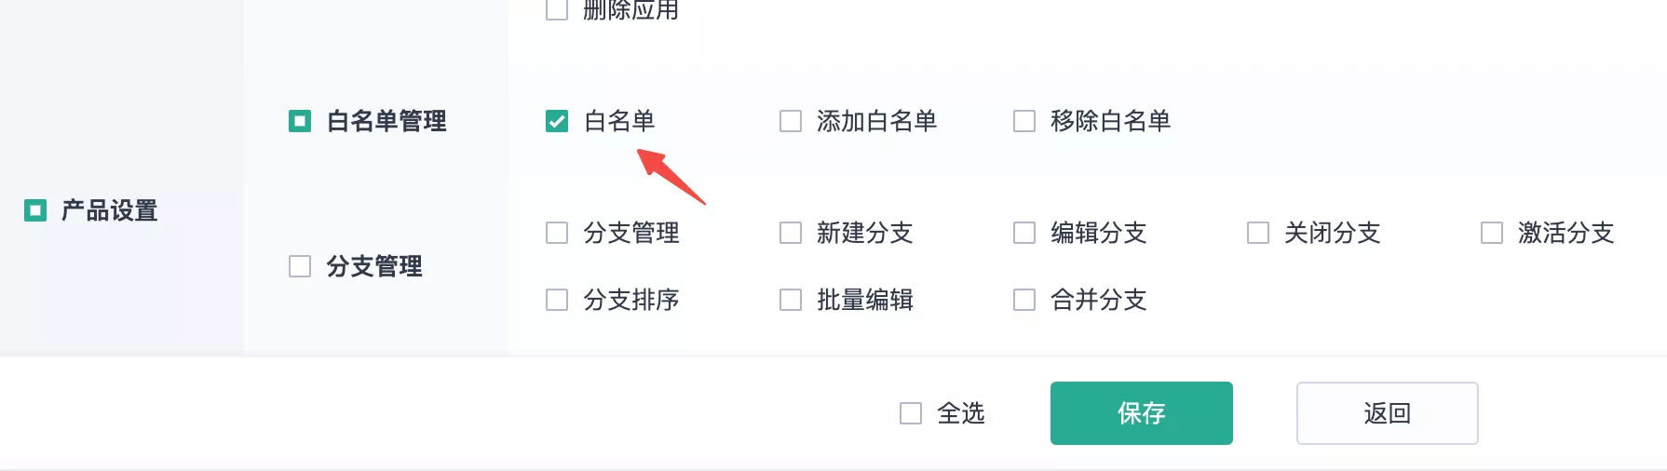Enable the 新建分支 permission

[791, 233]
